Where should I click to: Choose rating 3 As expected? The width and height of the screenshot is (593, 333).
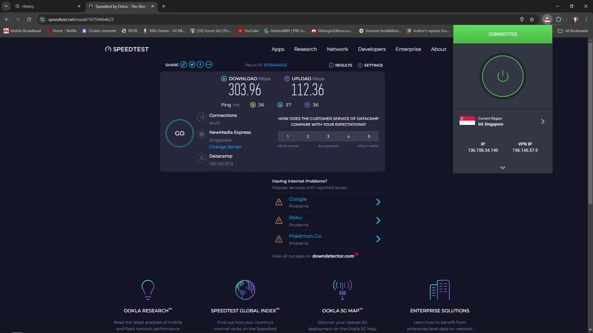(328, 136)
